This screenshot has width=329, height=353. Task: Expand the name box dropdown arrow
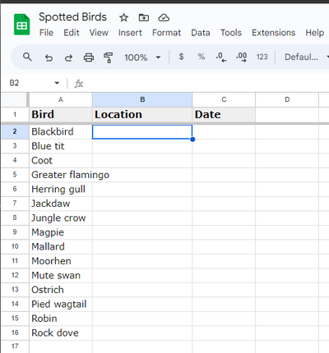point(57,83)
